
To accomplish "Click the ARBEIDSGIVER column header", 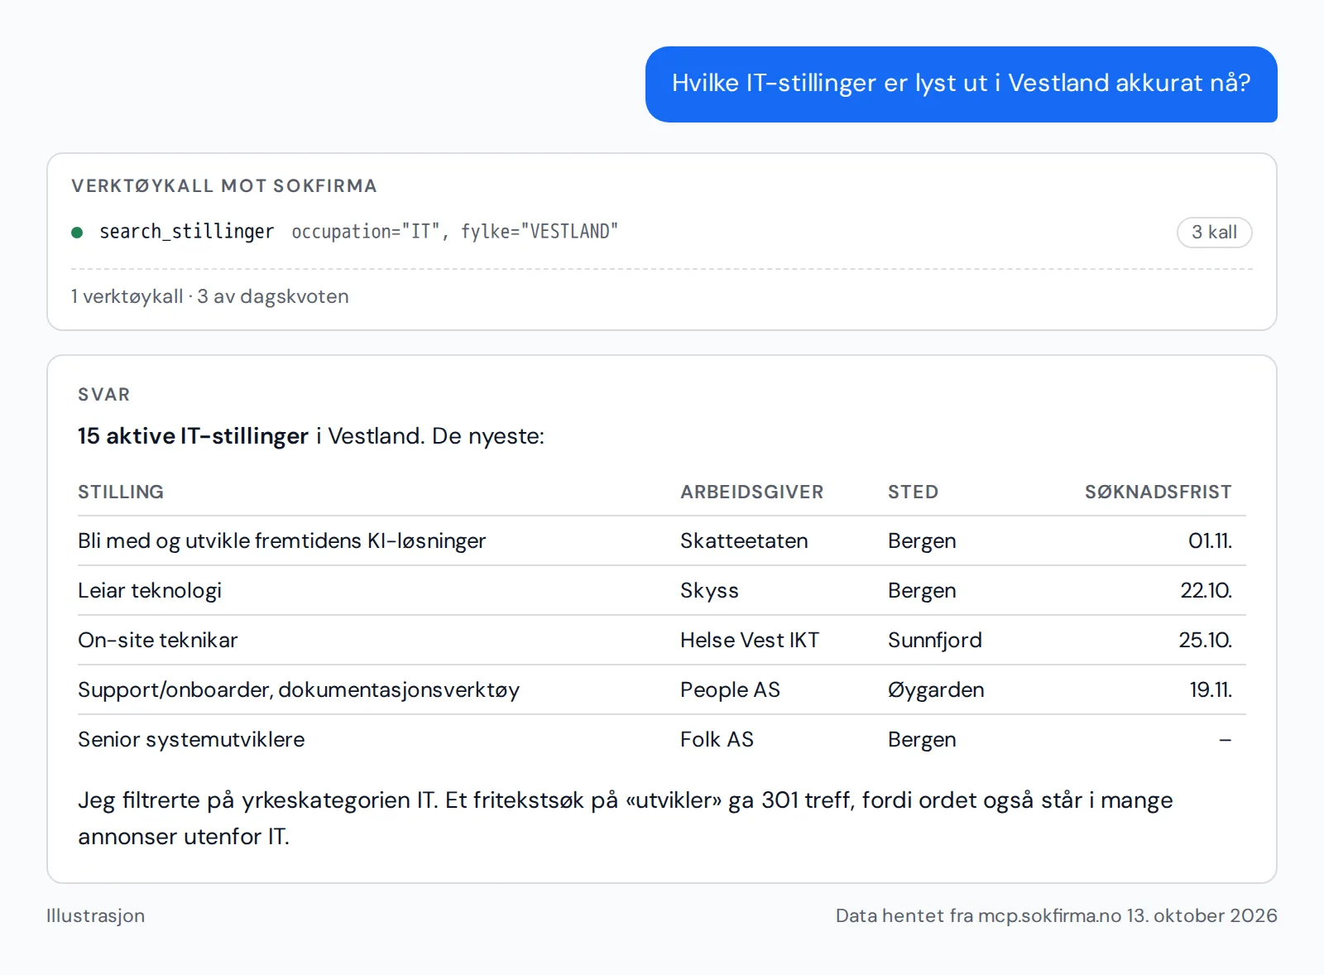I will click(x=751, y=492).
